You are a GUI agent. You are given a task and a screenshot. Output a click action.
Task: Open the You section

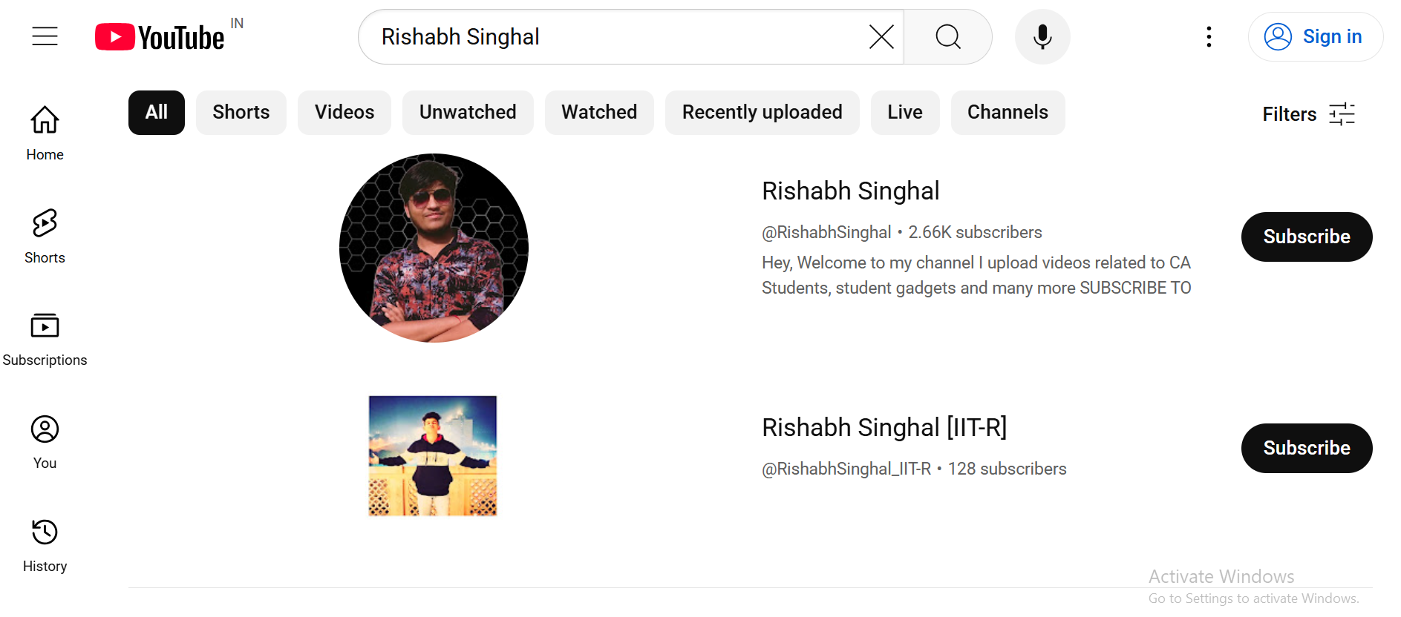45,442
